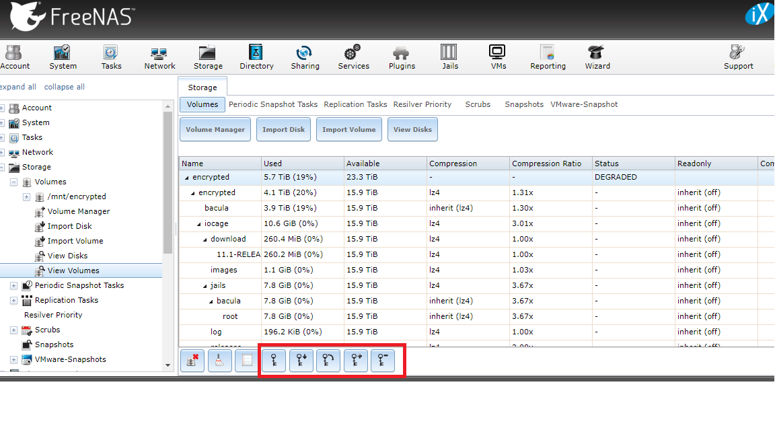Select View Disks in the sidebar tree
This screenshot has width=775, height=436.
[x=67, y=256]
